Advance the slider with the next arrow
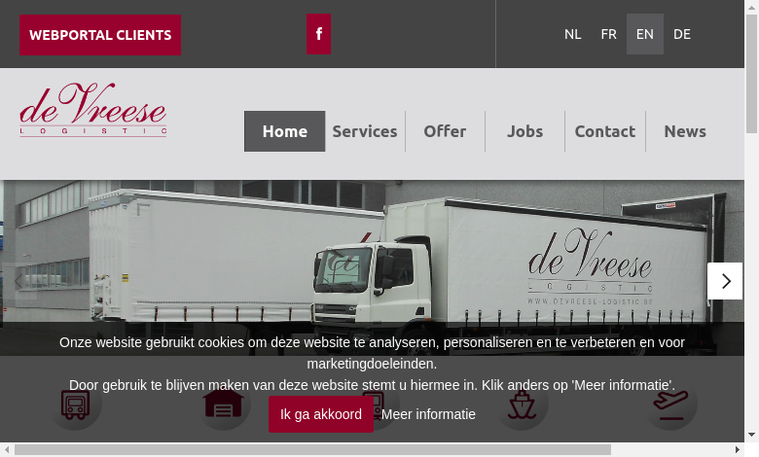The width and height of the screenshot is (759, 457). (725, 281)
